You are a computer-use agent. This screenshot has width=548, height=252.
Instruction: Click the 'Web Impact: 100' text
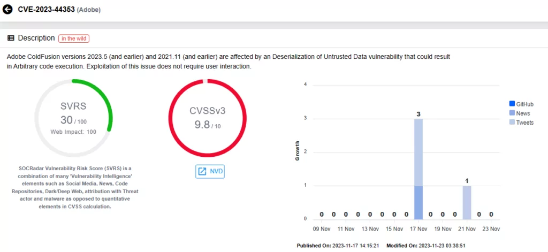coord(73,132)
